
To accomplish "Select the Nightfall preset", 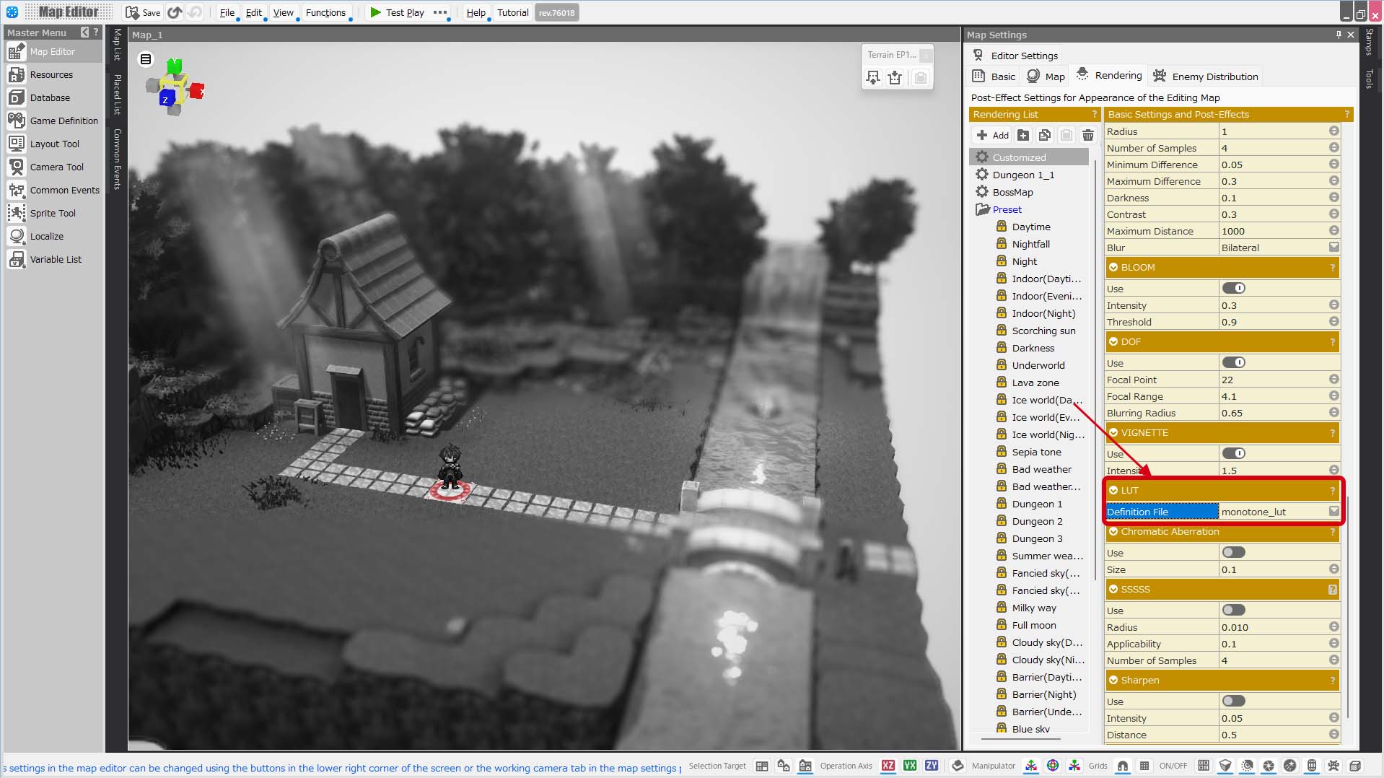I will point(1030,244).
